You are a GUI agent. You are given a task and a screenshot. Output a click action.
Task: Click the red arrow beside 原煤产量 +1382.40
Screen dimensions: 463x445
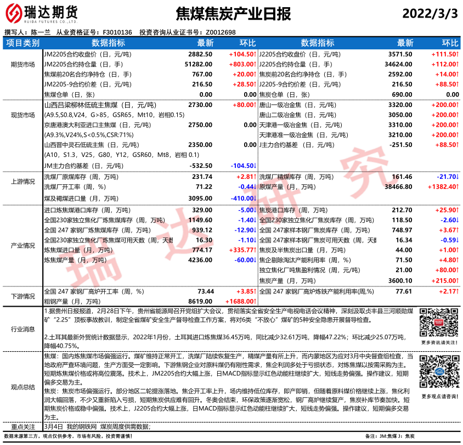pyautogui.click(x=457, y=187)
